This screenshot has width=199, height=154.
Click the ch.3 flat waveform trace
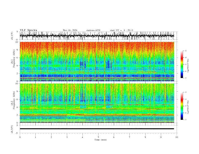point(97,129)
